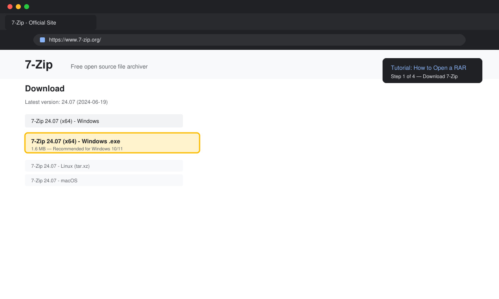Choose the 7-Zip 24.07 macOS download
Image resolution: width=499 pixels, height=299 pixels.
pos(104,180)
